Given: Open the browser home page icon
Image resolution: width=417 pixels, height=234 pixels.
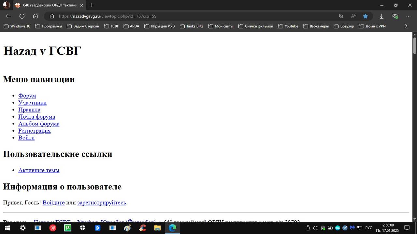Looking at the screenshot, I should pos(36,16).
